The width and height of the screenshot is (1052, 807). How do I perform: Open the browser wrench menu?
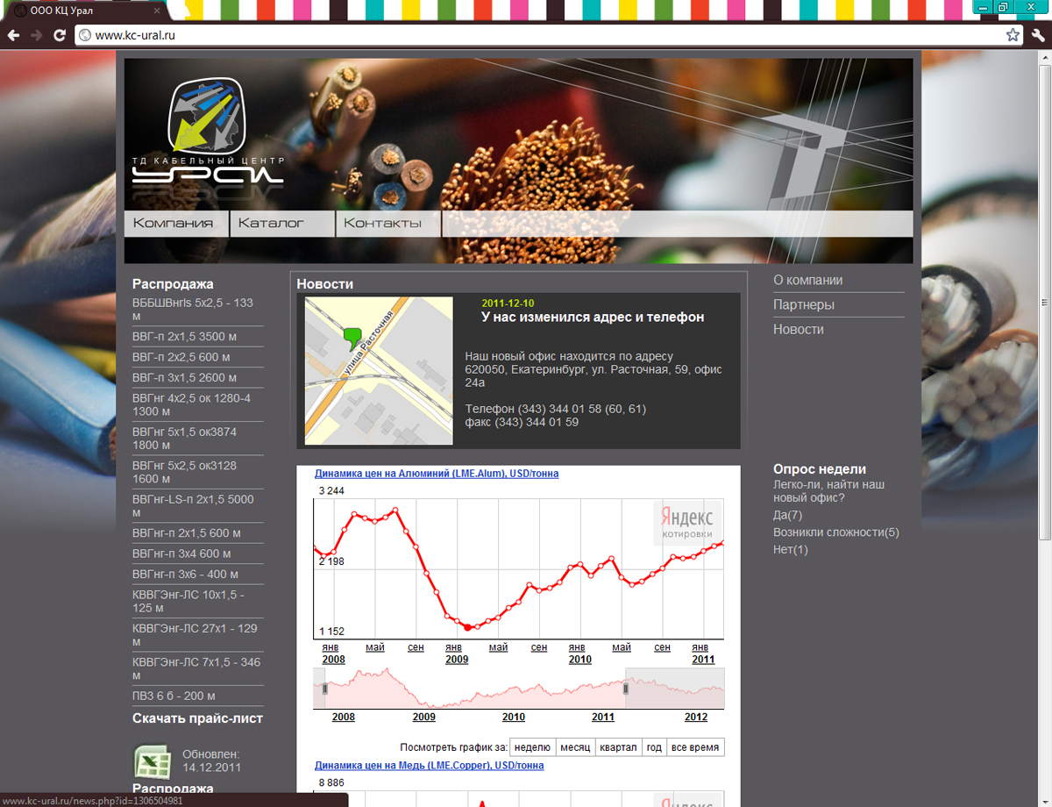click(1038, 35)
